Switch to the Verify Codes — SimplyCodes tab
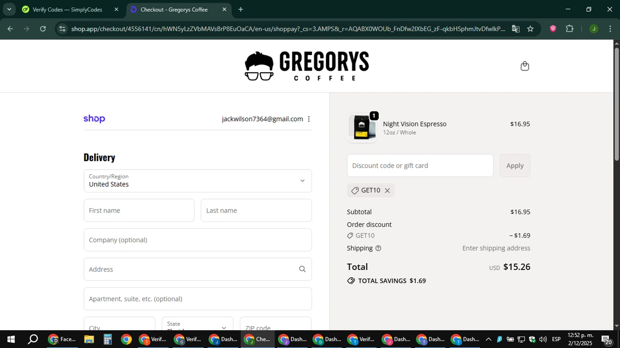Image resolution: width=620 pixels, height=348 pixels. tap(67, 9)
